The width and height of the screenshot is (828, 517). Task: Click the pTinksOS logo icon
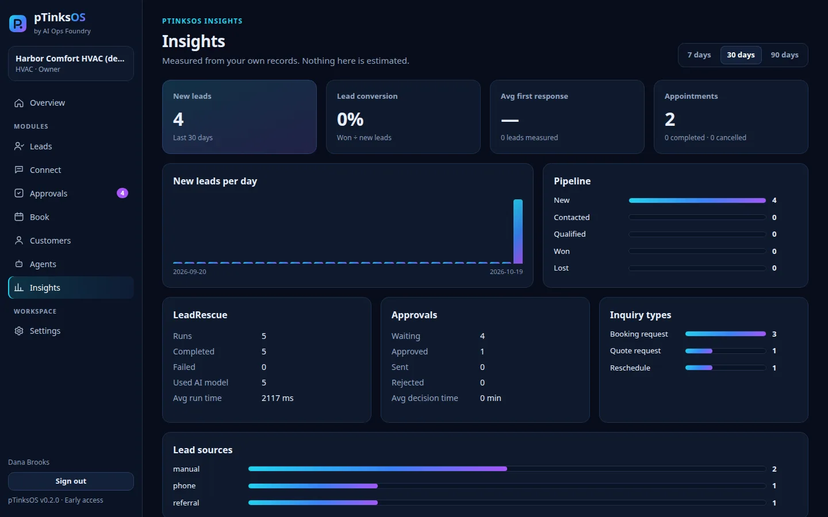pyautogui.click(x=18, y=24)
